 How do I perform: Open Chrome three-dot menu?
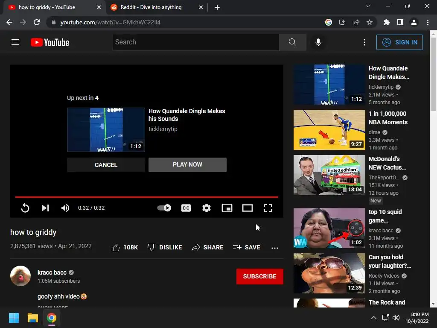coord(428,22)
